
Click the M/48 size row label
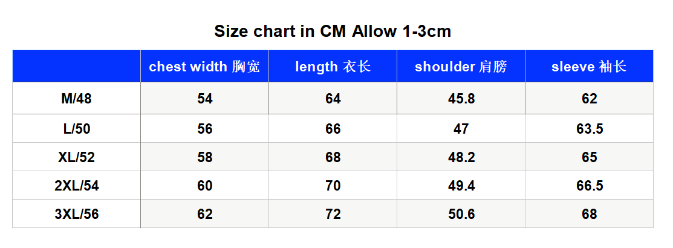[76, 99]
